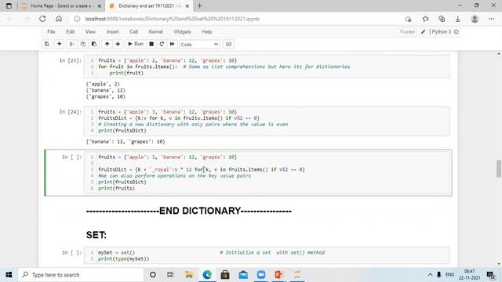Open the notification center icon
The image size is (502, 282).
click(x=490, y=275)
